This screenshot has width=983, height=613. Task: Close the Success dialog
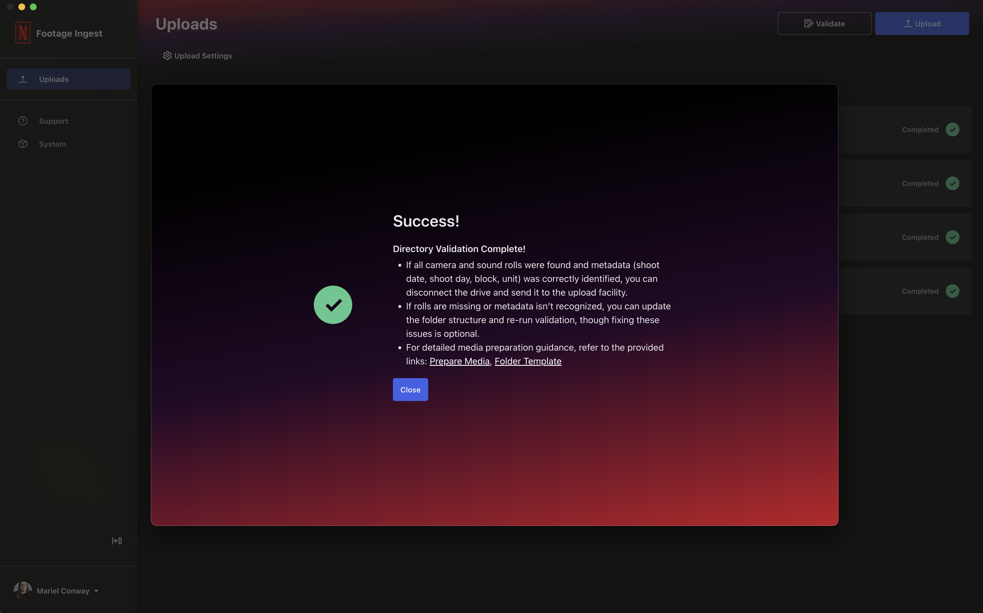410,390
